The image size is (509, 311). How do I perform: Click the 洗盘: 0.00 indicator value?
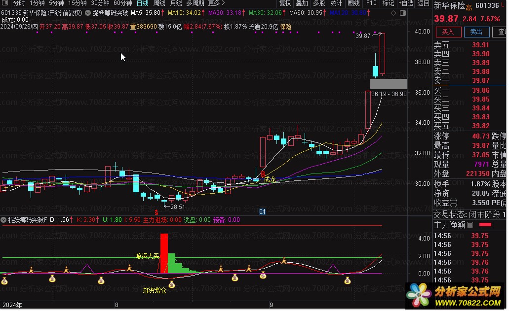(x=197, y=220)
